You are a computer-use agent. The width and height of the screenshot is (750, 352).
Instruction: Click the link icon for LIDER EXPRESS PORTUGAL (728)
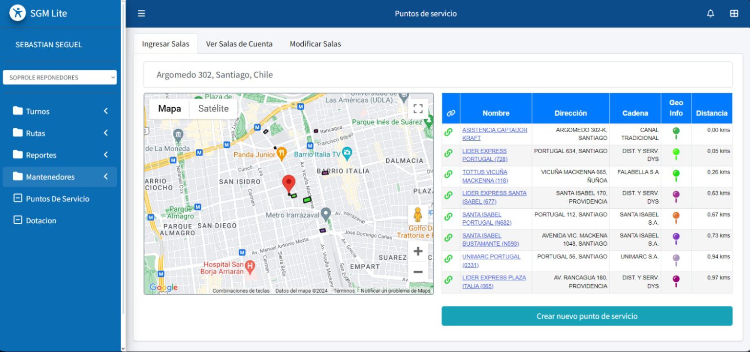(x=448, y=153)
